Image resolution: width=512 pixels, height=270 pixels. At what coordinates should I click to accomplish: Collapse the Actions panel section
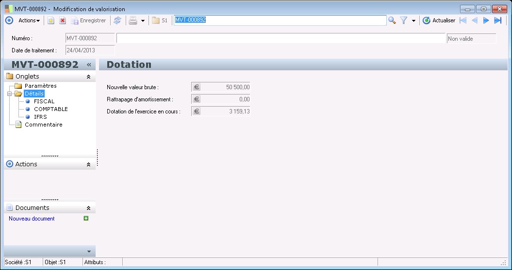[x=88, y=164]
